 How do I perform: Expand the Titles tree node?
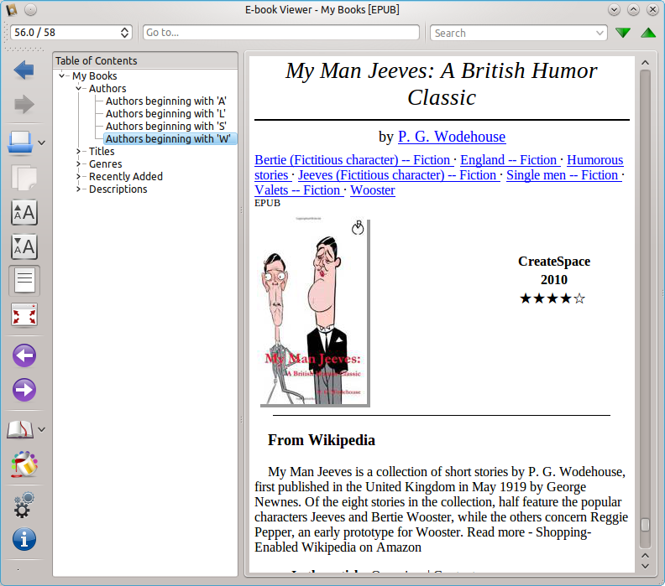[x=78, y=151]
